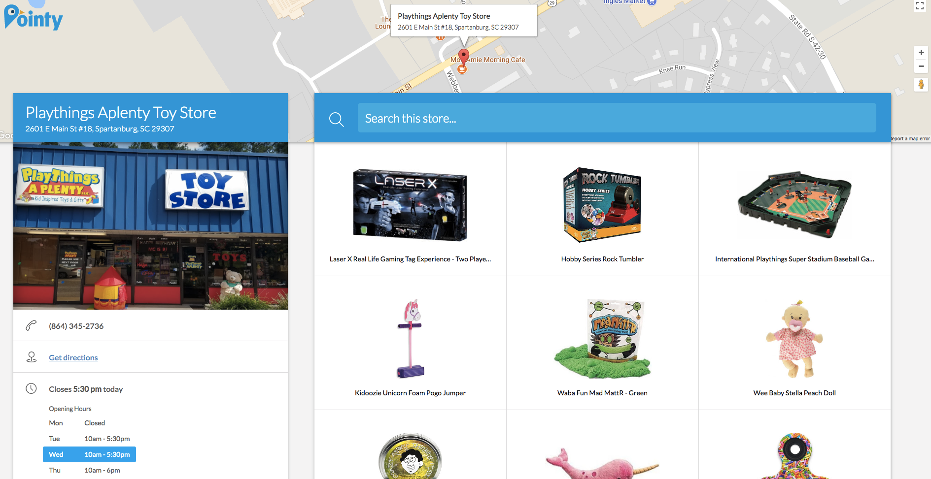931x479 pixels.
Task: Click Ingles Market label on map
Action: pos(624,2)
